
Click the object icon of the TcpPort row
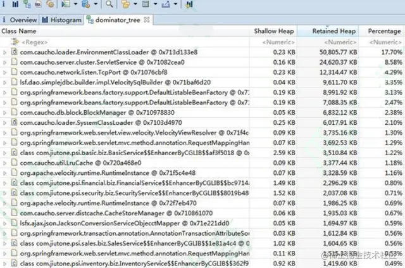(14, 72)
